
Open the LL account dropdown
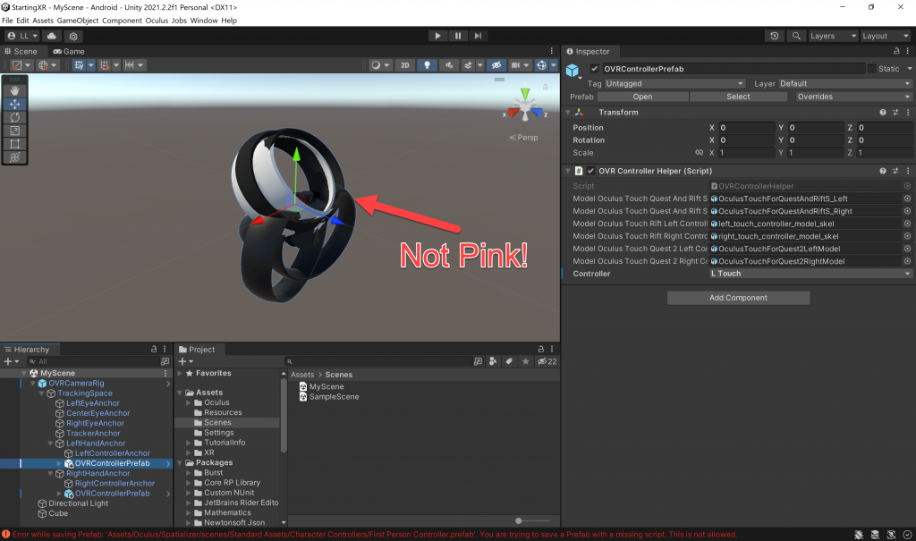tap(21, 36)
